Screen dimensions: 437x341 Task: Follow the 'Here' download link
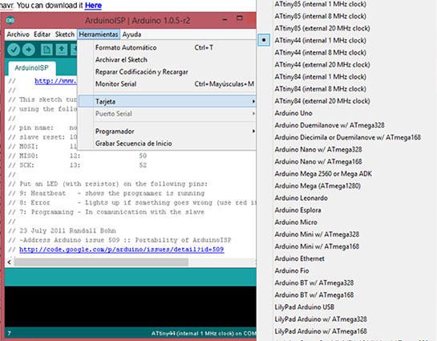93,5
